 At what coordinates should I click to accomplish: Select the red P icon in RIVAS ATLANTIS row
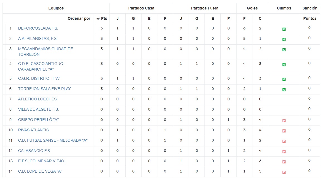point(284,131)
